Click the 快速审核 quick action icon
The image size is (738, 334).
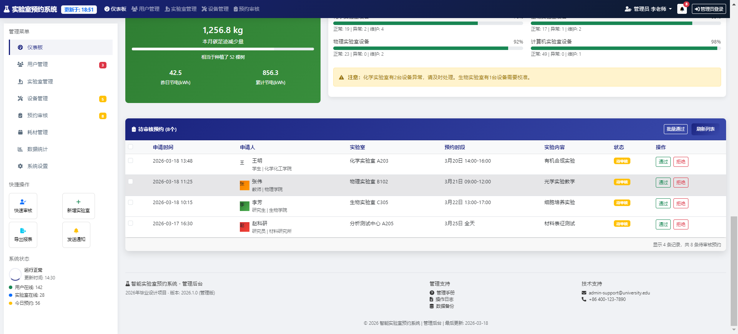click(23, 202)
